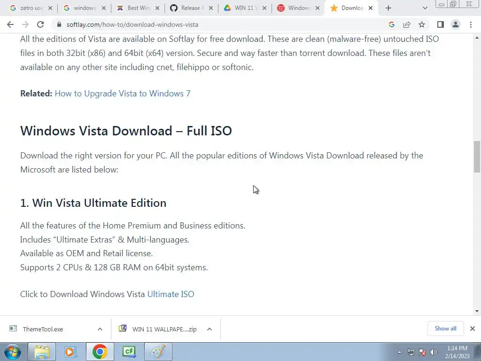Expand the tab search dropdown
481x361 pixels.
tap(425, 8)
